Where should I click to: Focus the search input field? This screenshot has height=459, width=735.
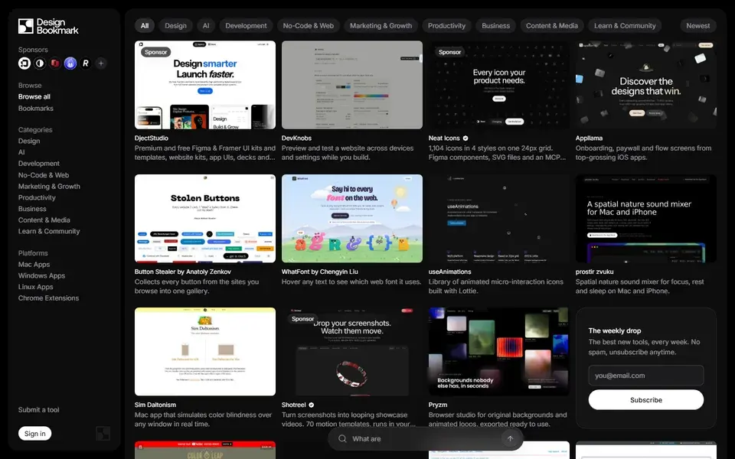point(424,439)
